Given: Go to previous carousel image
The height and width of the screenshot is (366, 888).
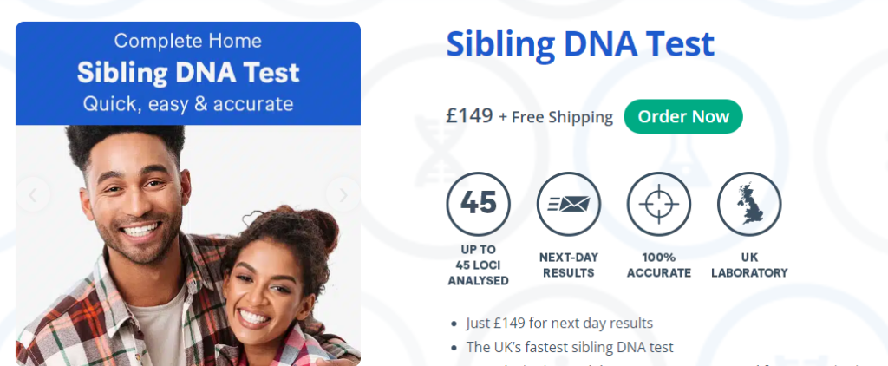Looking at the screenshot, I should (x=33, y=195).
